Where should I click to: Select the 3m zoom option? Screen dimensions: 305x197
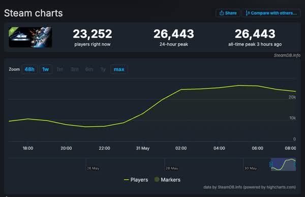pyautogui.click(x=75, y=69)
